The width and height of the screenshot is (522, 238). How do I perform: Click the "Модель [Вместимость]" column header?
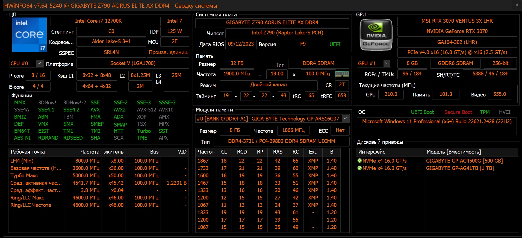[x=453, y=152]
